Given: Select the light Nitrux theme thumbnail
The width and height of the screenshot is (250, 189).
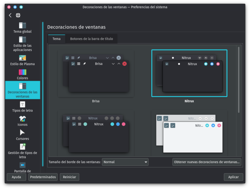Looking at the screenshot, I should 189,133.
